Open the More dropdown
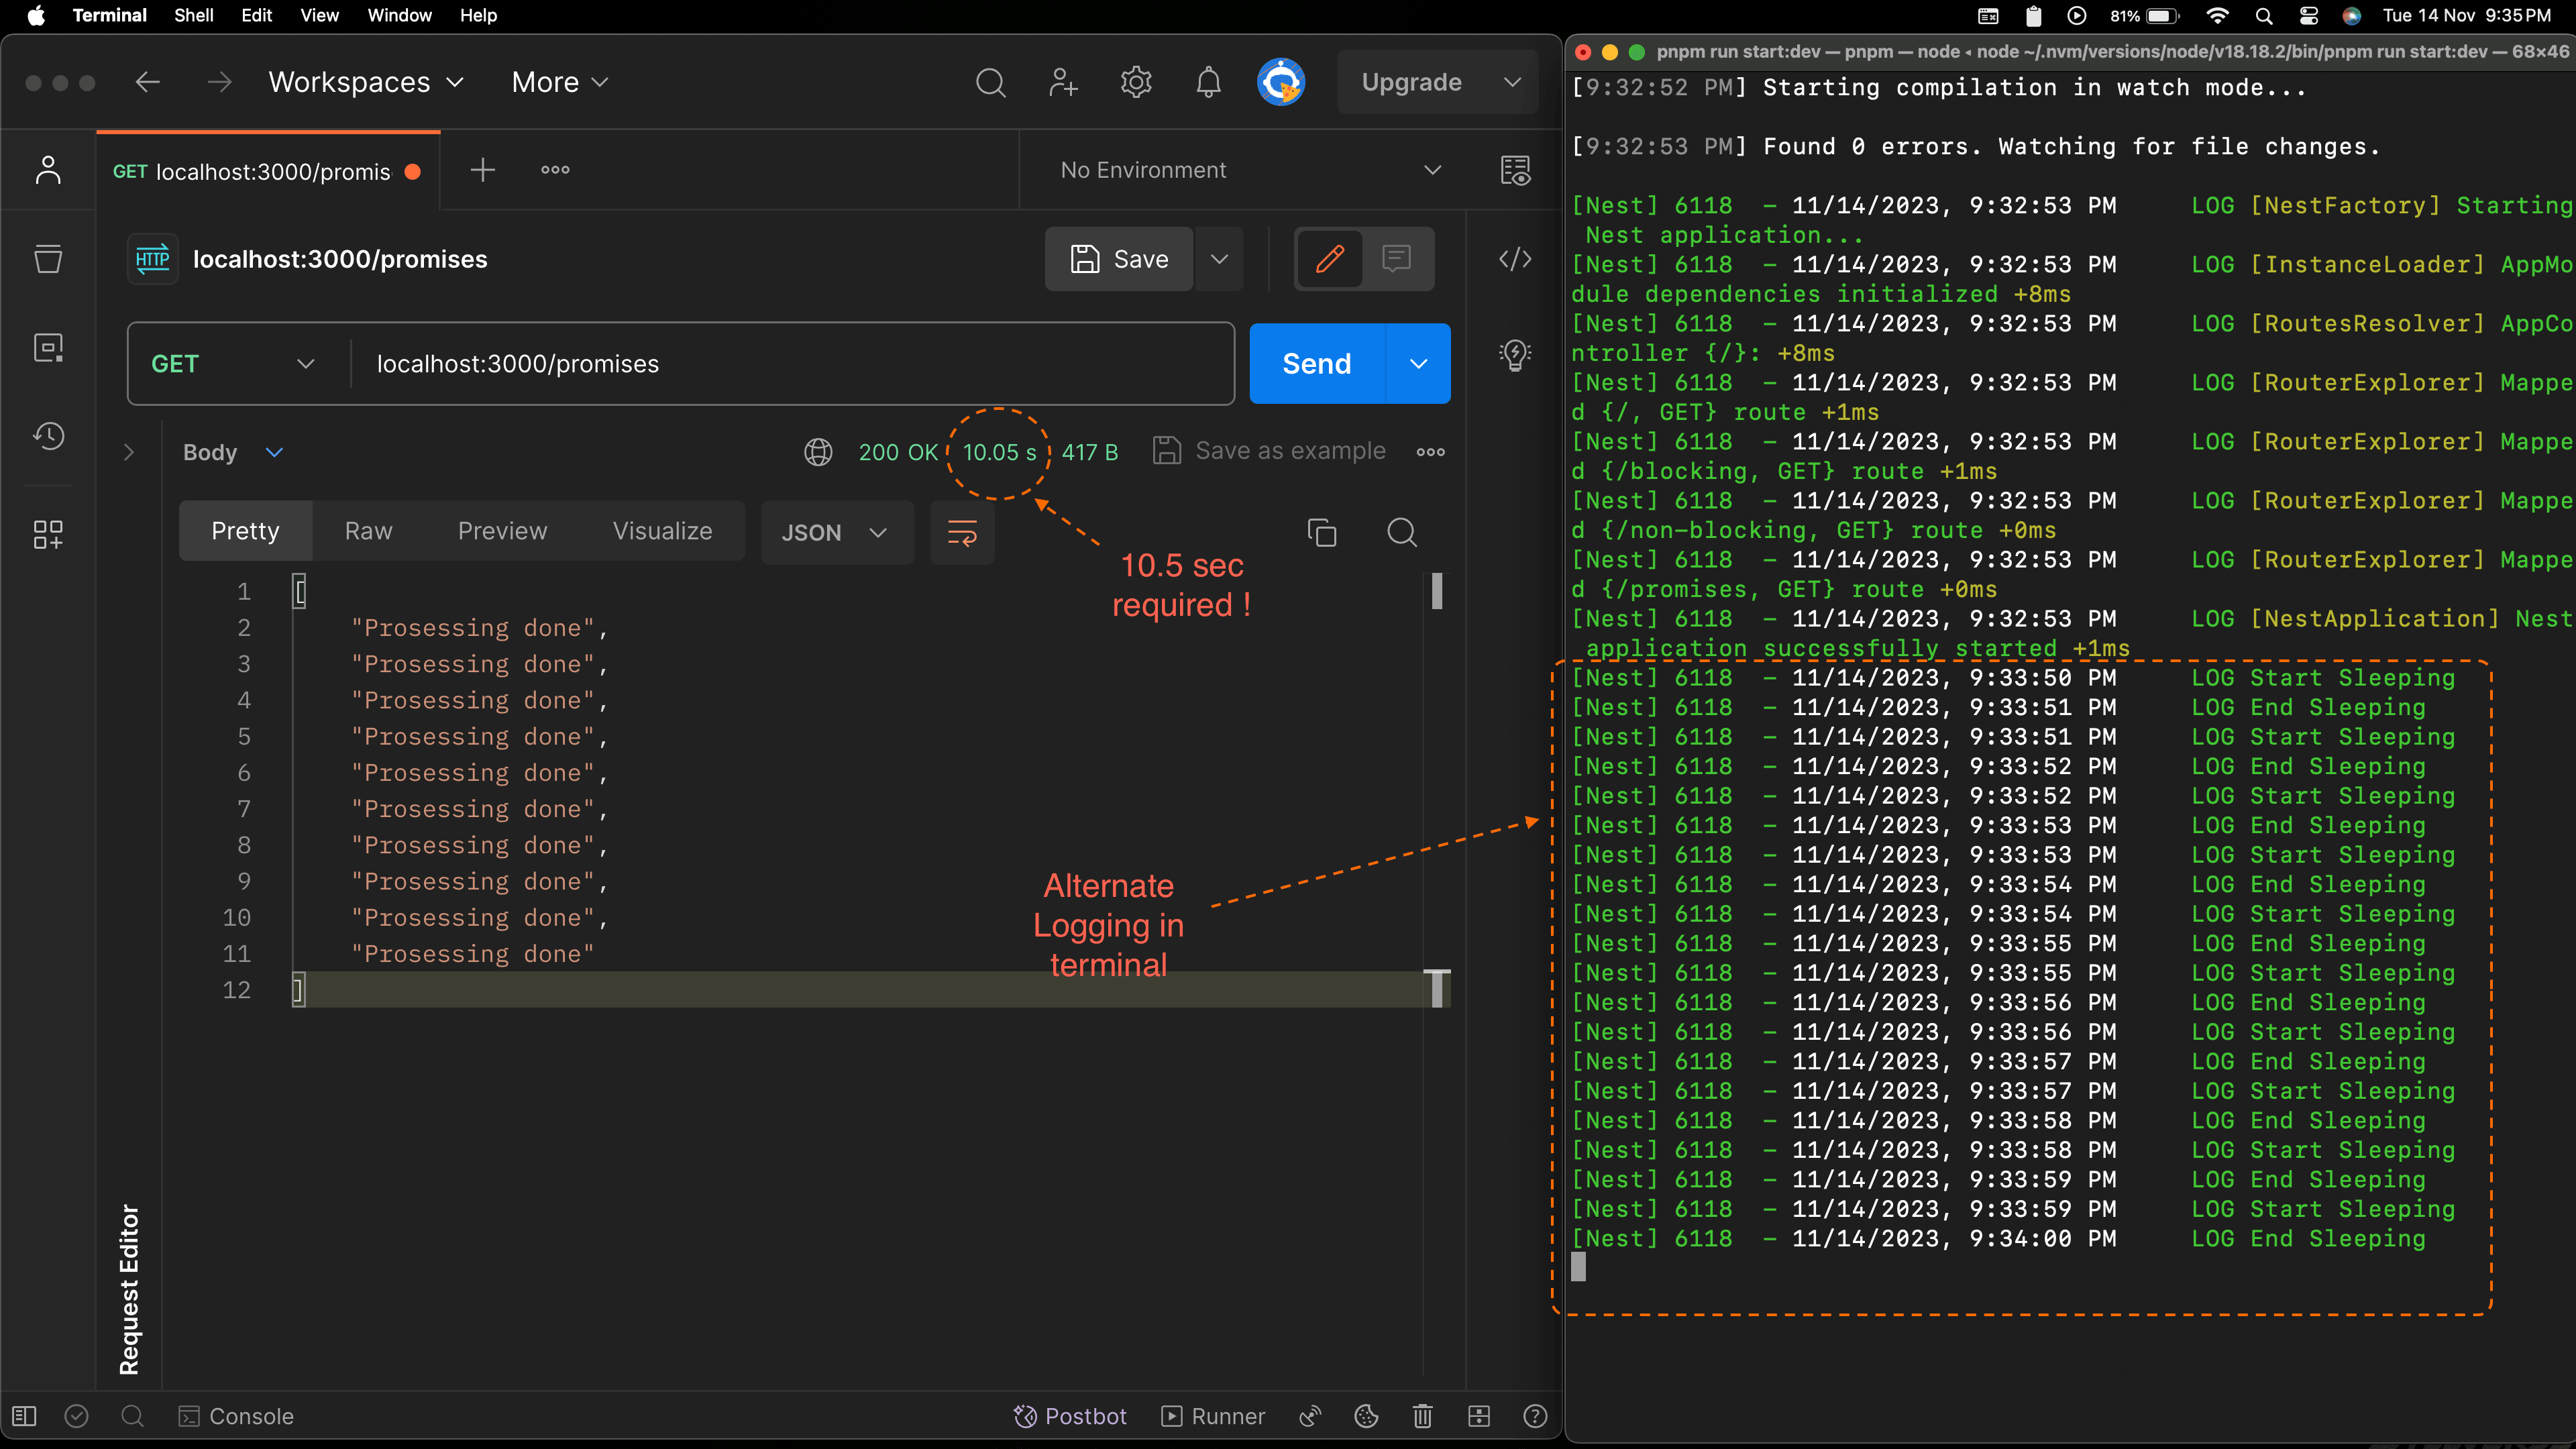Screen dimensions: 2576x1449 [x=560, y=82]
